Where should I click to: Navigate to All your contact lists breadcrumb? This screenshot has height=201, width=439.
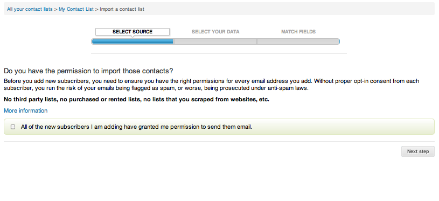click(30, 9)
